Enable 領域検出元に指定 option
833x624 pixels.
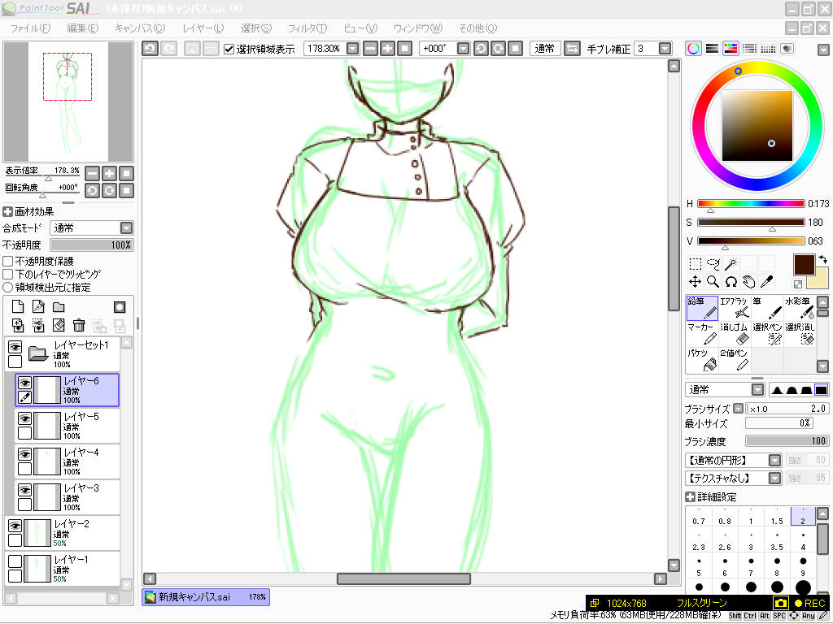coord(8,287)
